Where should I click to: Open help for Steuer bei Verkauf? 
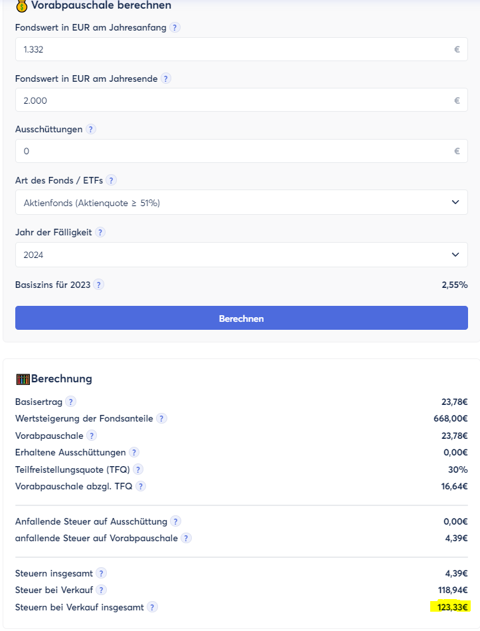(x=101, y=590)
